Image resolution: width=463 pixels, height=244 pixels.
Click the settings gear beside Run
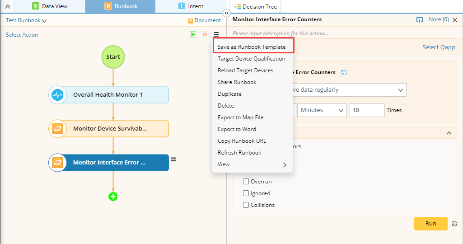pyautogui.click(x=454, y=224)
